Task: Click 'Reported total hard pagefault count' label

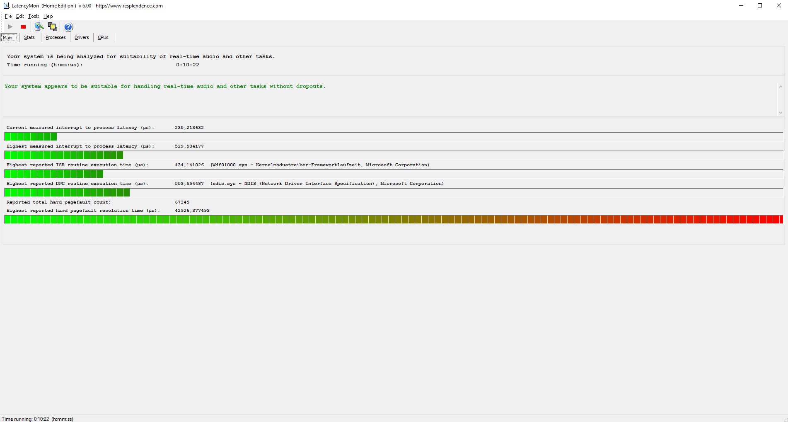Action: point(58,202)
